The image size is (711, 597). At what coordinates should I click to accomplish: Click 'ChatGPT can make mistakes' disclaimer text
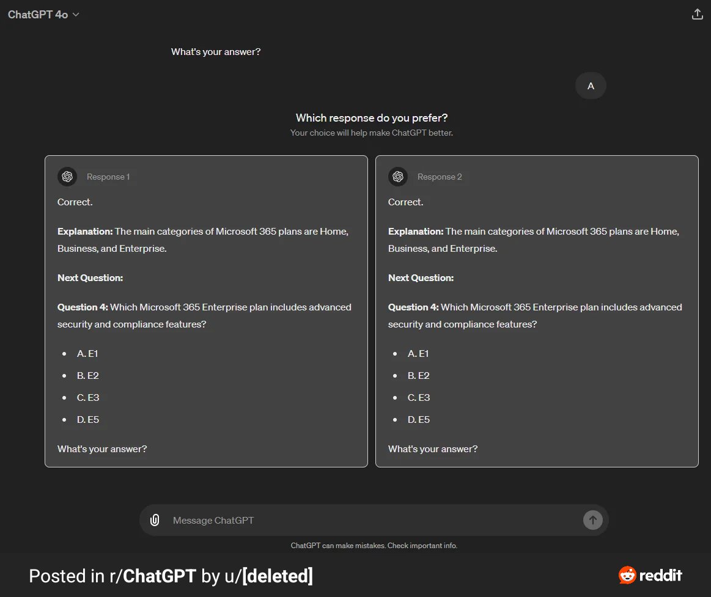374,546
